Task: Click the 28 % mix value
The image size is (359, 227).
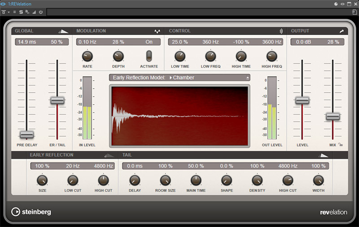Action: point(333,42)
